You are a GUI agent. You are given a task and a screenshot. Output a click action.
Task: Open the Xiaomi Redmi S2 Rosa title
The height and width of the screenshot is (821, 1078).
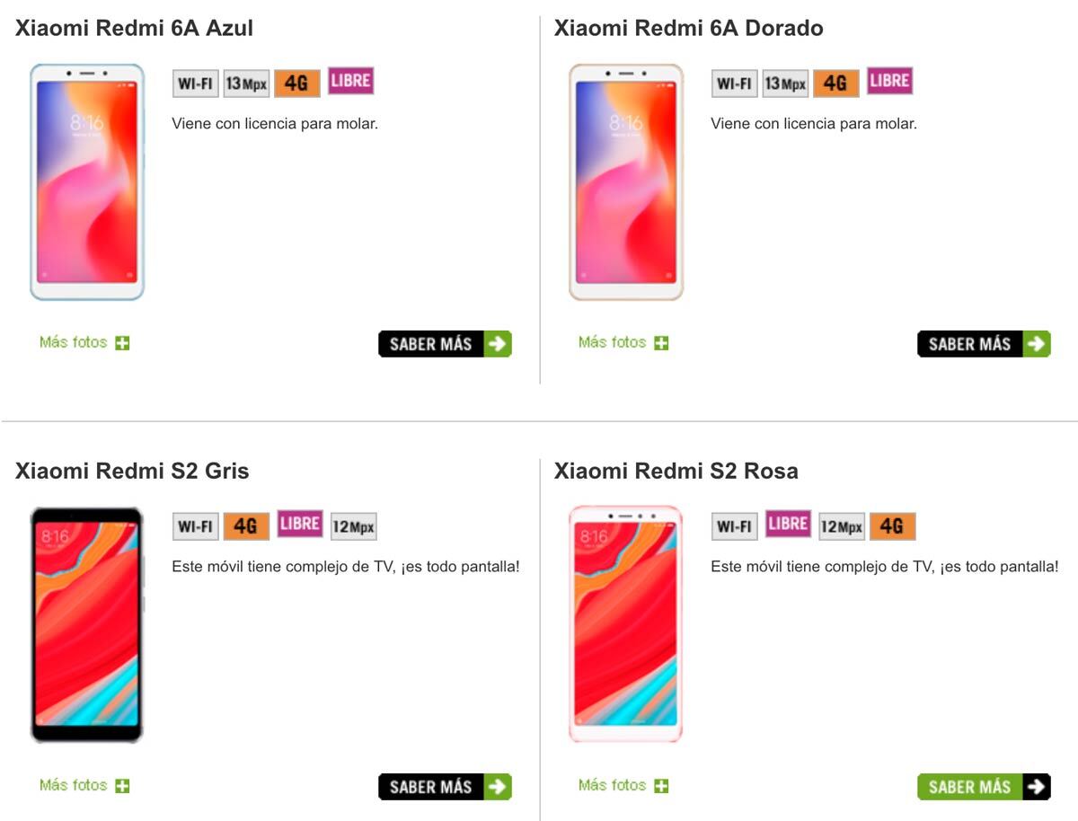(676, 471)
